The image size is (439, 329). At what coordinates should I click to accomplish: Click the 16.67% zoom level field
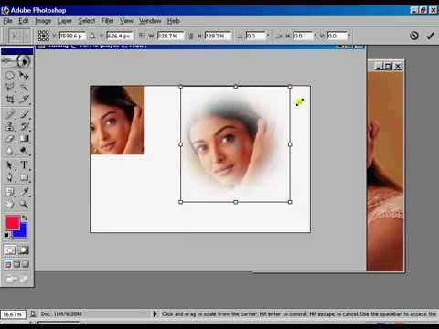pyautogui.click(x=13, y=314)
